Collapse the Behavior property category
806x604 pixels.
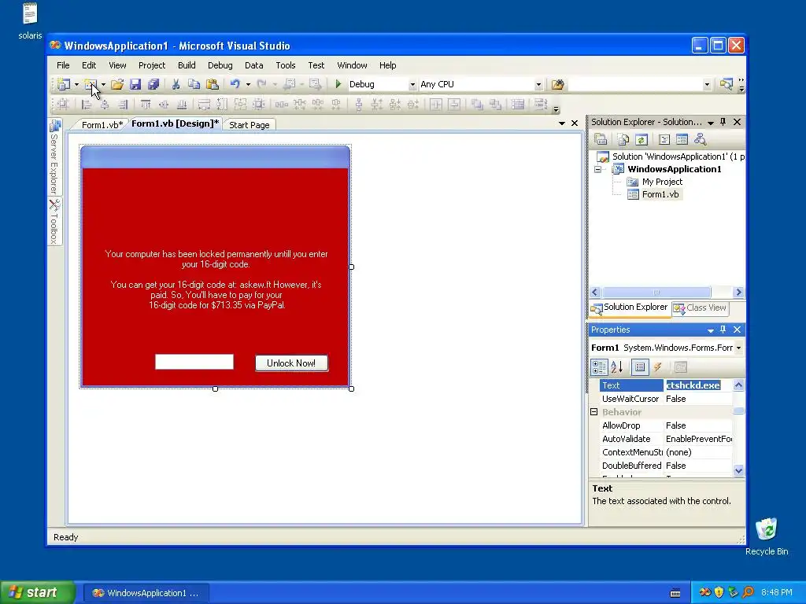tap(594, 412)
